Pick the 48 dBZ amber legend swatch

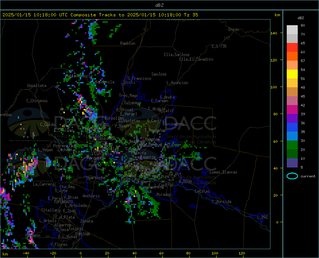pyautogui.click(x=292, y=83)
